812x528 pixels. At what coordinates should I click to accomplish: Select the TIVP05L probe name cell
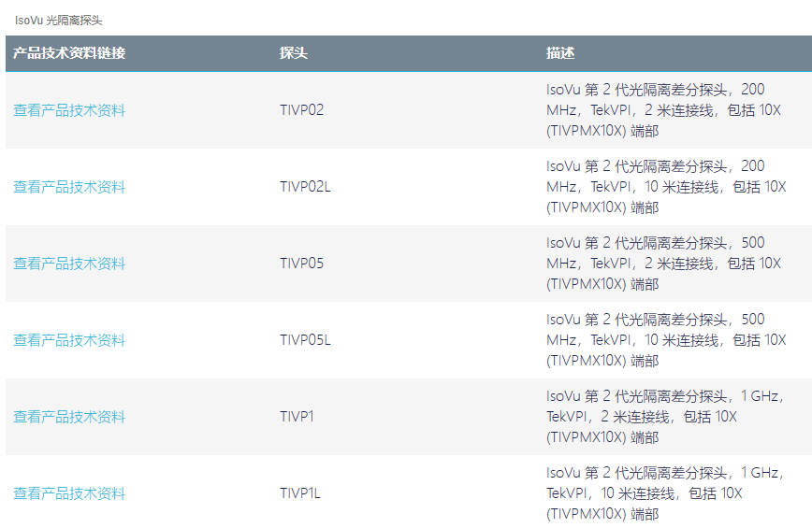tap(305, 340)
